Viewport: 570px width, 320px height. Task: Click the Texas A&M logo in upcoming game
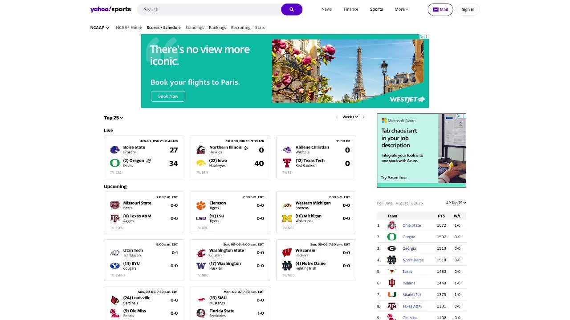click(115, 218)
